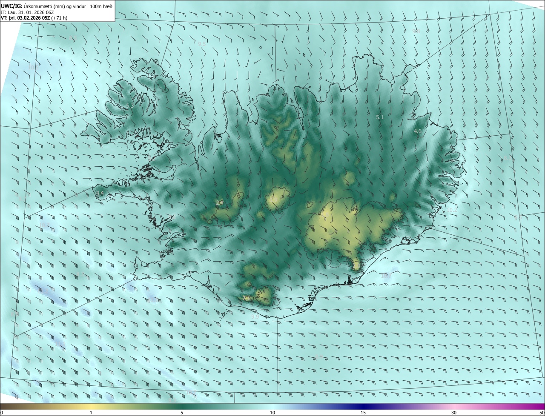Click the 10.5 value near the northwest edge
The height and width of the screenshot is (416, 545).
tap(33, 67)
